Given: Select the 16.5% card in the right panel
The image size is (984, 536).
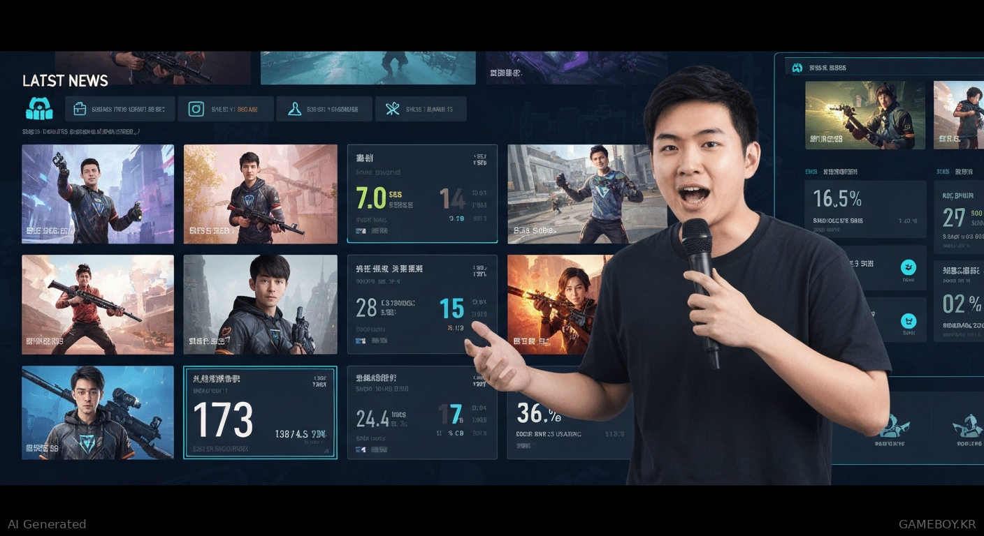Looking at the screenshot, I should 865,209.
